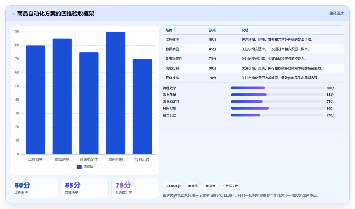Click the description starting 关注价格、资质
This screenshot has height=209, width=355.
click(x=282, y=68)
